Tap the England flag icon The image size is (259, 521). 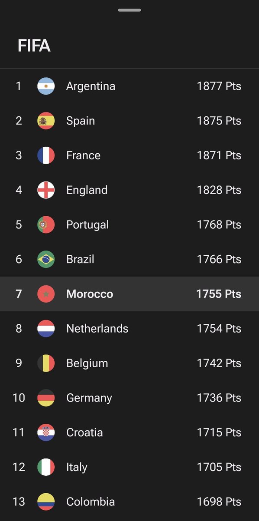(46, 190)
